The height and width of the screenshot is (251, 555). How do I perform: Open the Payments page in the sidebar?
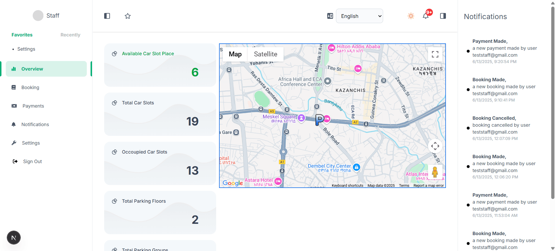tap(33, 106)
